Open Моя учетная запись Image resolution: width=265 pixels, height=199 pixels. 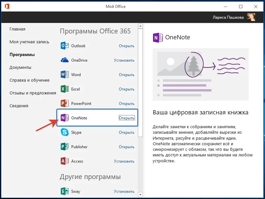coord(29,42)
